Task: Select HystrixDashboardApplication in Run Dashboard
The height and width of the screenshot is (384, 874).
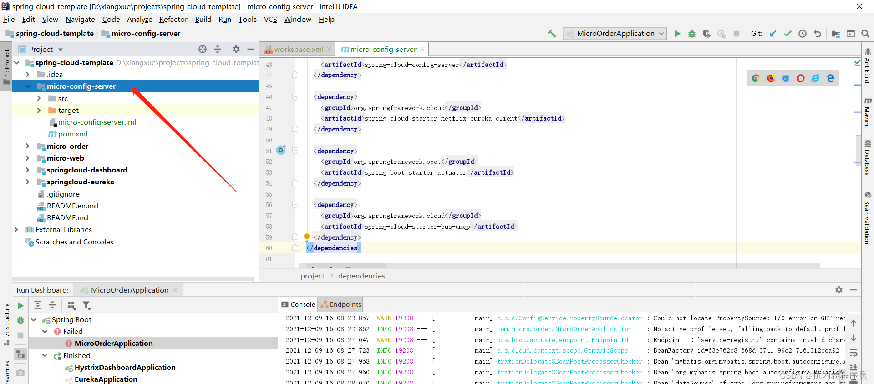Action: point(125,367)
